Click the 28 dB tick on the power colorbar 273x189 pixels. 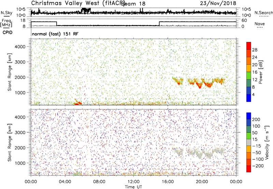pyautogui.click(x=255, y=50)
